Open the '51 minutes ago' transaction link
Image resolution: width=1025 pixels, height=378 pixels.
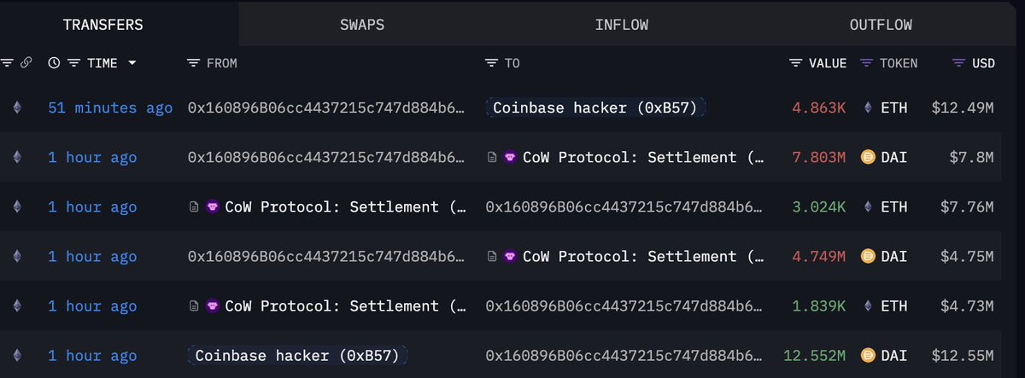tap(110, 108)
